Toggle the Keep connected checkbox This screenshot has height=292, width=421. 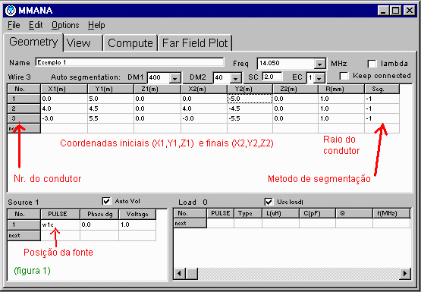click(344, 76)
